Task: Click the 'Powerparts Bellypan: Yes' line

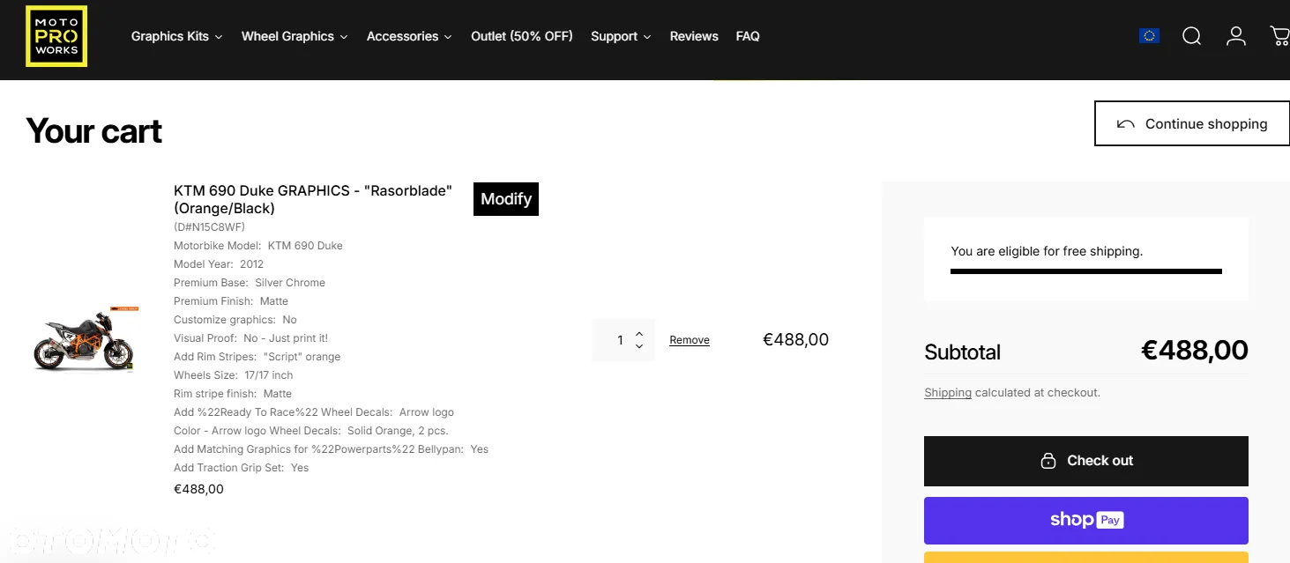Action: coord(331,449)
